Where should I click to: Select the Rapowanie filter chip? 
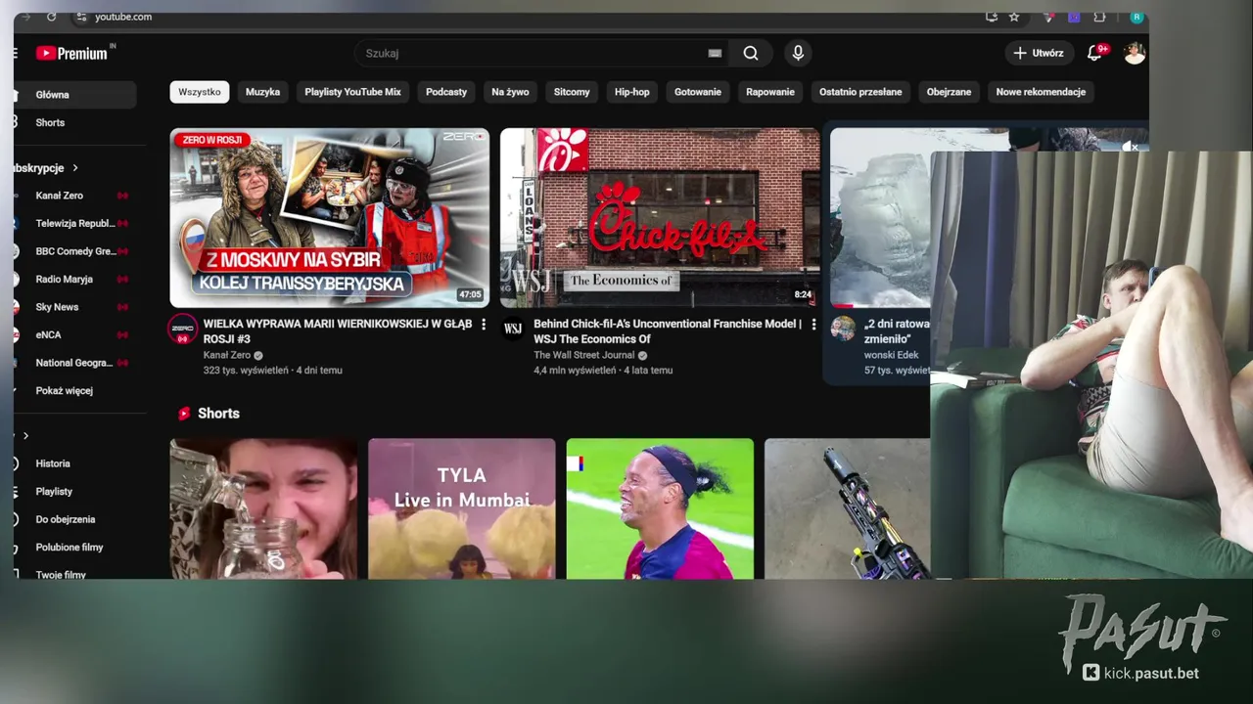point(770,92)
